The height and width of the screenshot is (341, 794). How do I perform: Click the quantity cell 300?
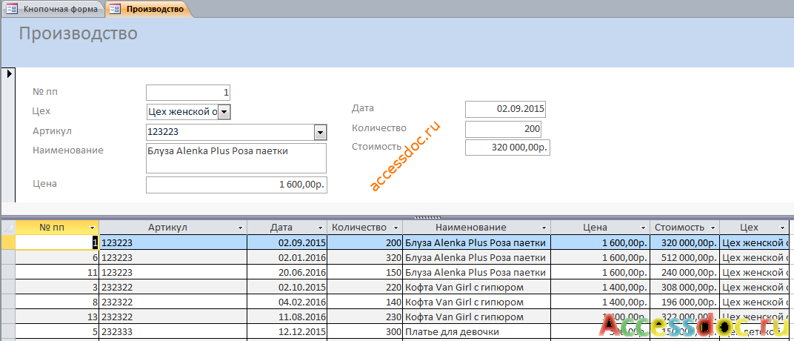pos(366,332)
